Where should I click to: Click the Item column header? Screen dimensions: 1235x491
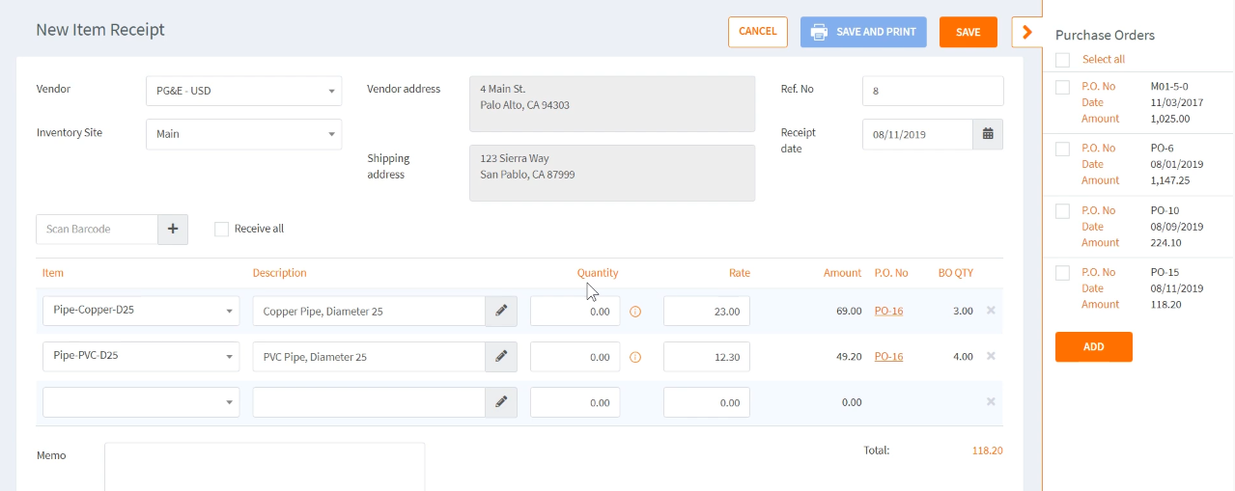pos(53,273)
